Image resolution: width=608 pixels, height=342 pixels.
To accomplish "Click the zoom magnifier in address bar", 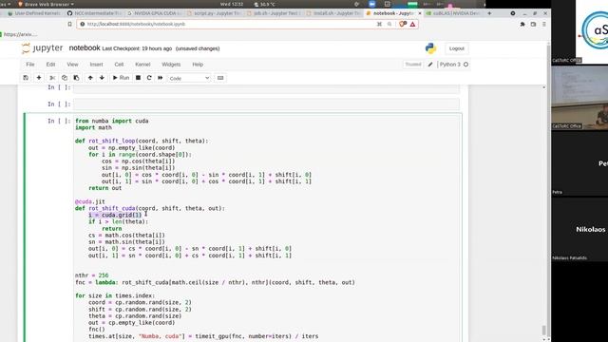I will pyautogui.click(x=389, y=24).
